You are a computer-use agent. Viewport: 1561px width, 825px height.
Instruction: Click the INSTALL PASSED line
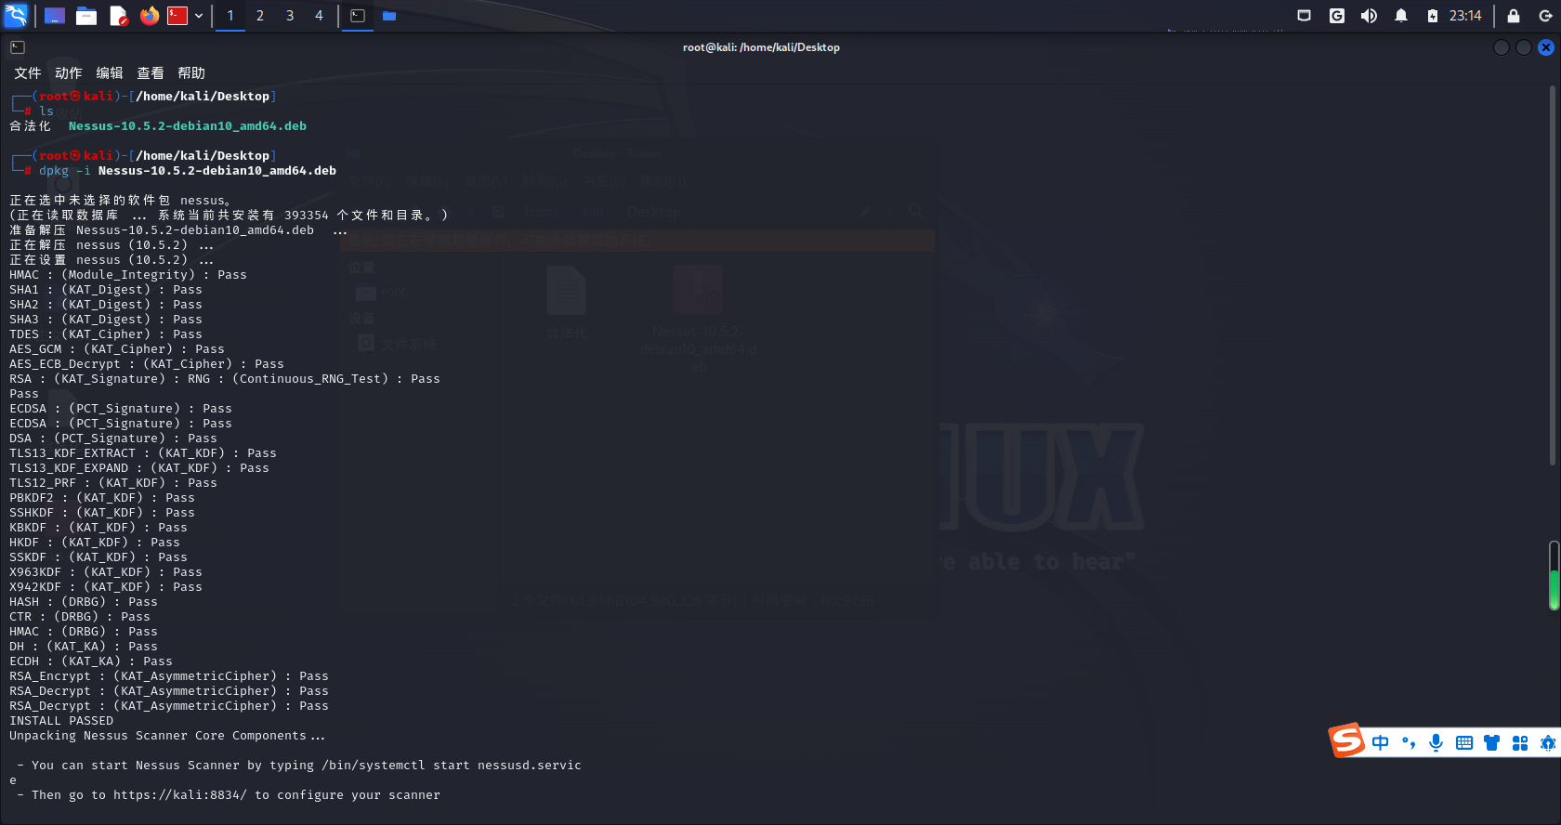click(x=61, y=721)
